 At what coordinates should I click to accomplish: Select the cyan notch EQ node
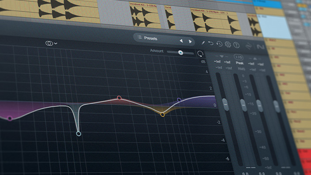79,134
